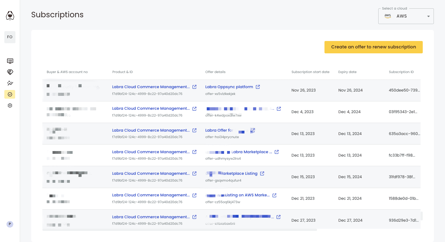Click external link icon after Listing on AWS Marke... offer
445x242 pixels.
point(274,195)
